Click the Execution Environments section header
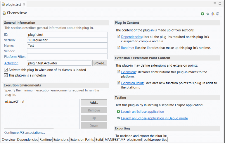This screenshot has height=144, width=225. point(56,85)
